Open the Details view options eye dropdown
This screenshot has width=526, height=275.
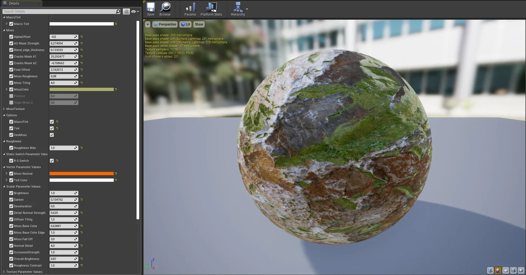[x=135, y=12]
